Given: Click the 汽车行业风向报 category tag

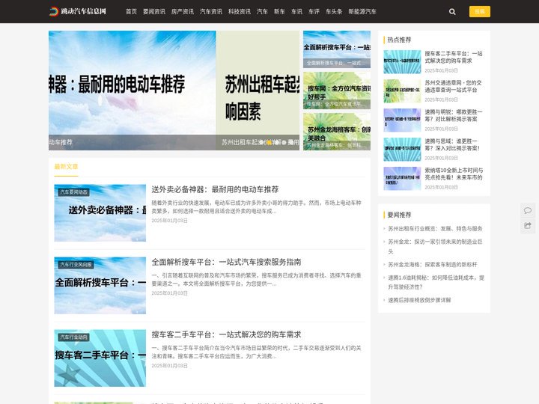Looking at the screenshot, I should pos(76,265).
